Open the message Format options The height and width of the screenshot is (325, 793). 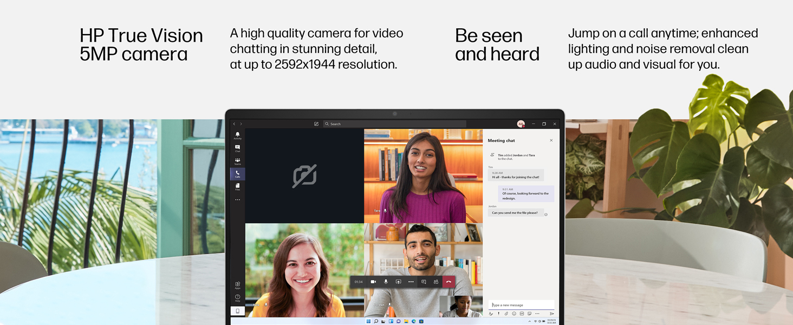[491, 314]
